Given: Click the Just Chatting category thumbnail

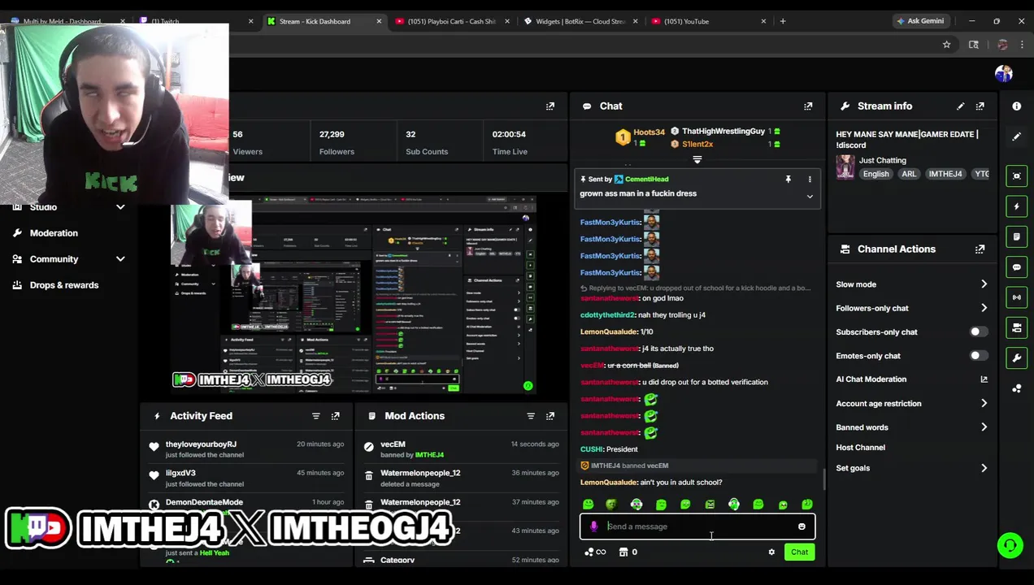Looking at the screenshot, I should pos(845,167).
